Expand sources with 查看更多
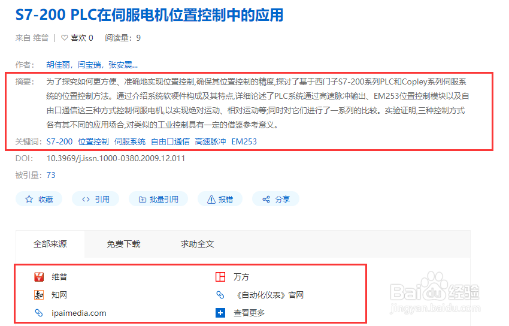This screenshot has height=326, width=509. click(249, 313)
